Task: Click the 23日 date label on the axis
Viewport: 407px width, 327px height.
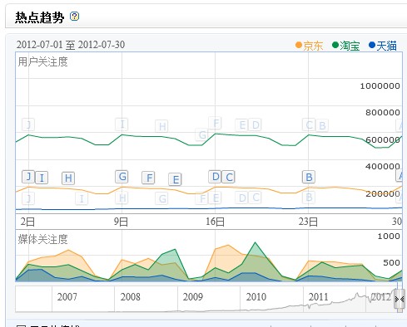Action: point(308,222)
